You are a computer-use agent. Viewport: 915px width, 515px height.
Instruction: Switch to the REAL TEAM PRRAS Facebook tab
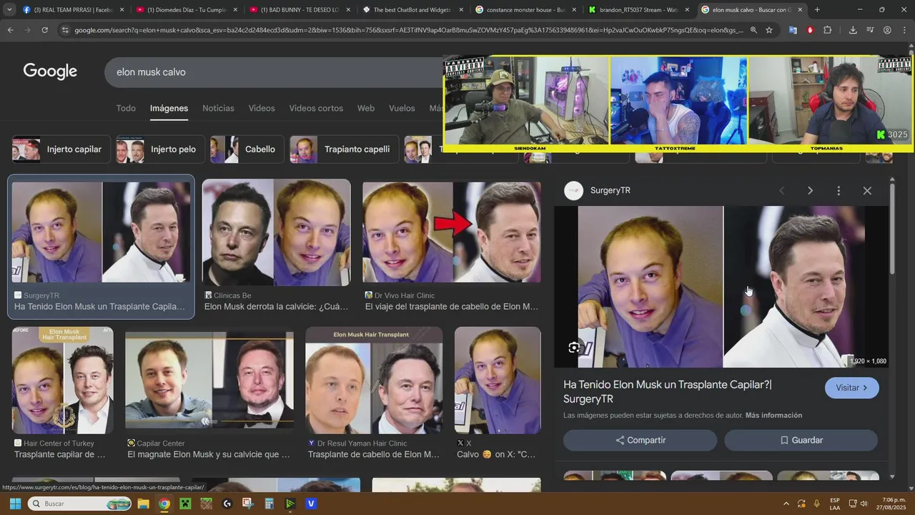point(69,9)
